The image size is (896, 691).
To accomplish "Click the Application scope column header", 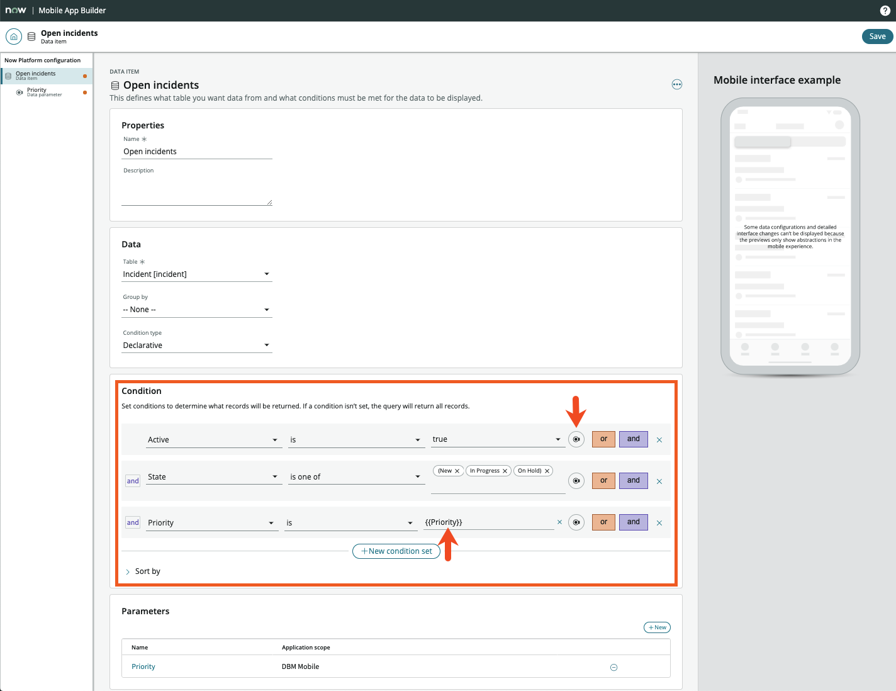I will (x=306, y=648).
